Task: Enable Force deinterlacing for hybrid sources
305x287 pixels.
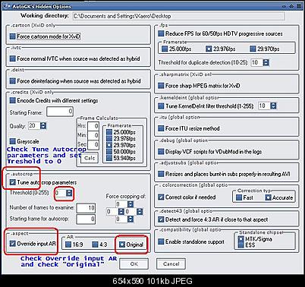Action: click(x=13, y=81)
